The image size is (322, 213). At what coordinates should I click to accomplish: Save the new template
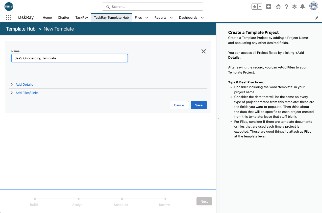tap(199, 105)
